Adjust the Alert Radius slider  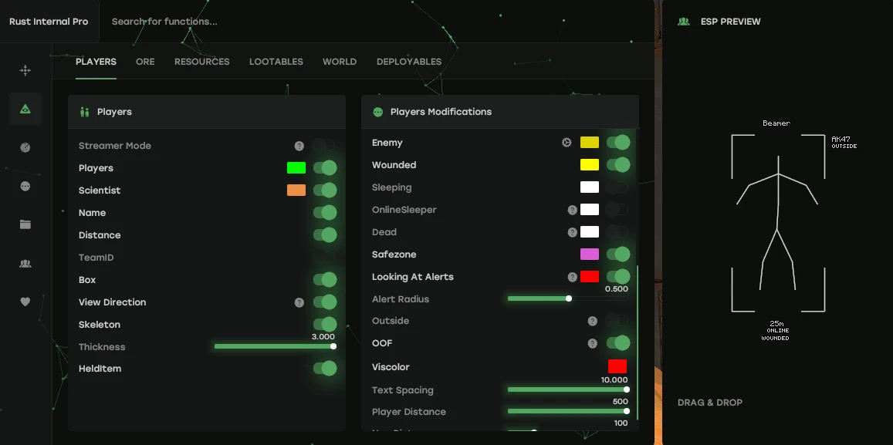point(568,298)
